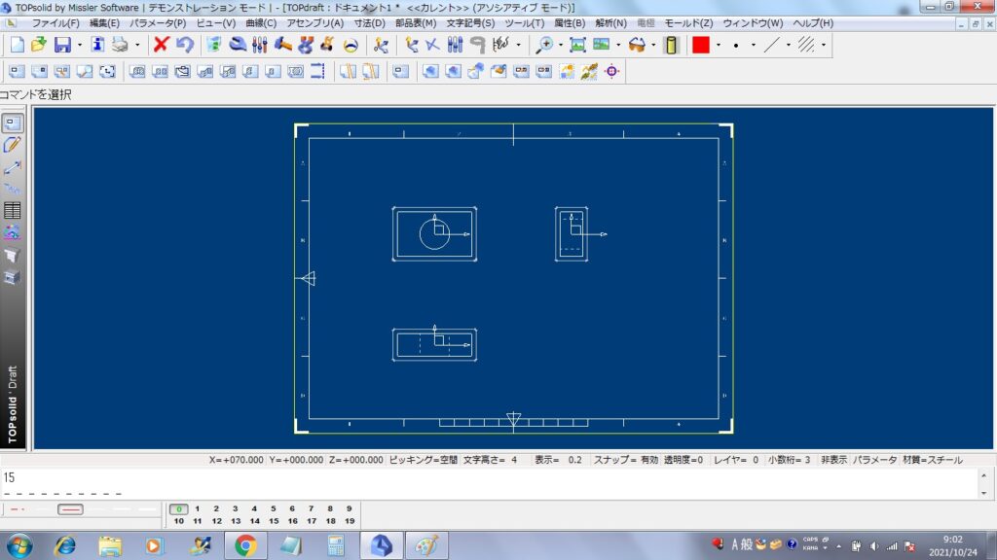Switch to layer 15
Viewport: 997px width, 560px height.
click(x=274, y=521)
